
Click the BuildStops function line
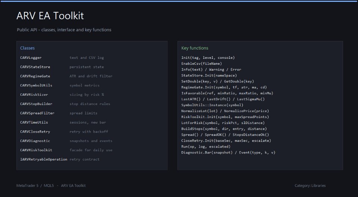[x=224, y=129]
